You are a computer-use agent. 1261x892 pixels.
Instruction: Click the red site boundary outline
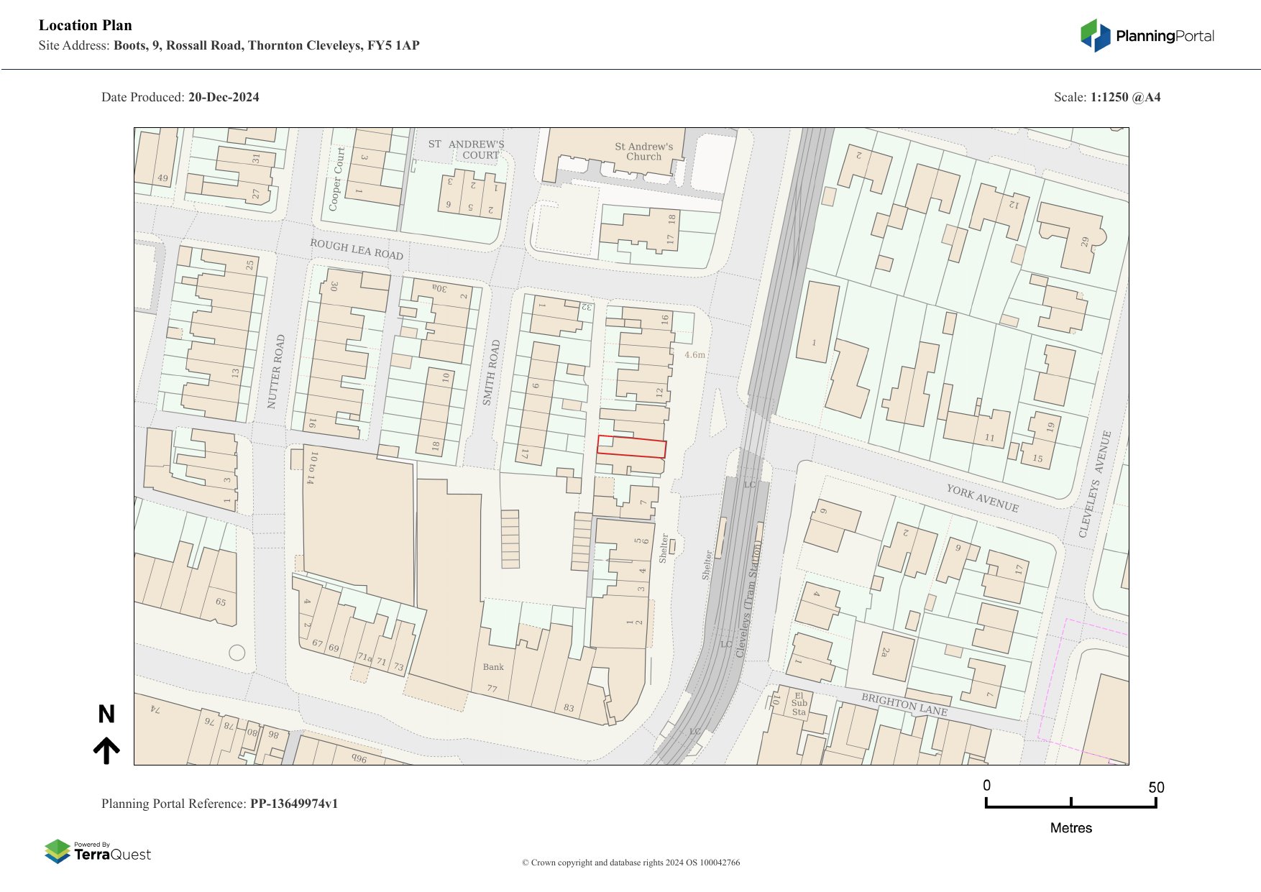[631, 446]
